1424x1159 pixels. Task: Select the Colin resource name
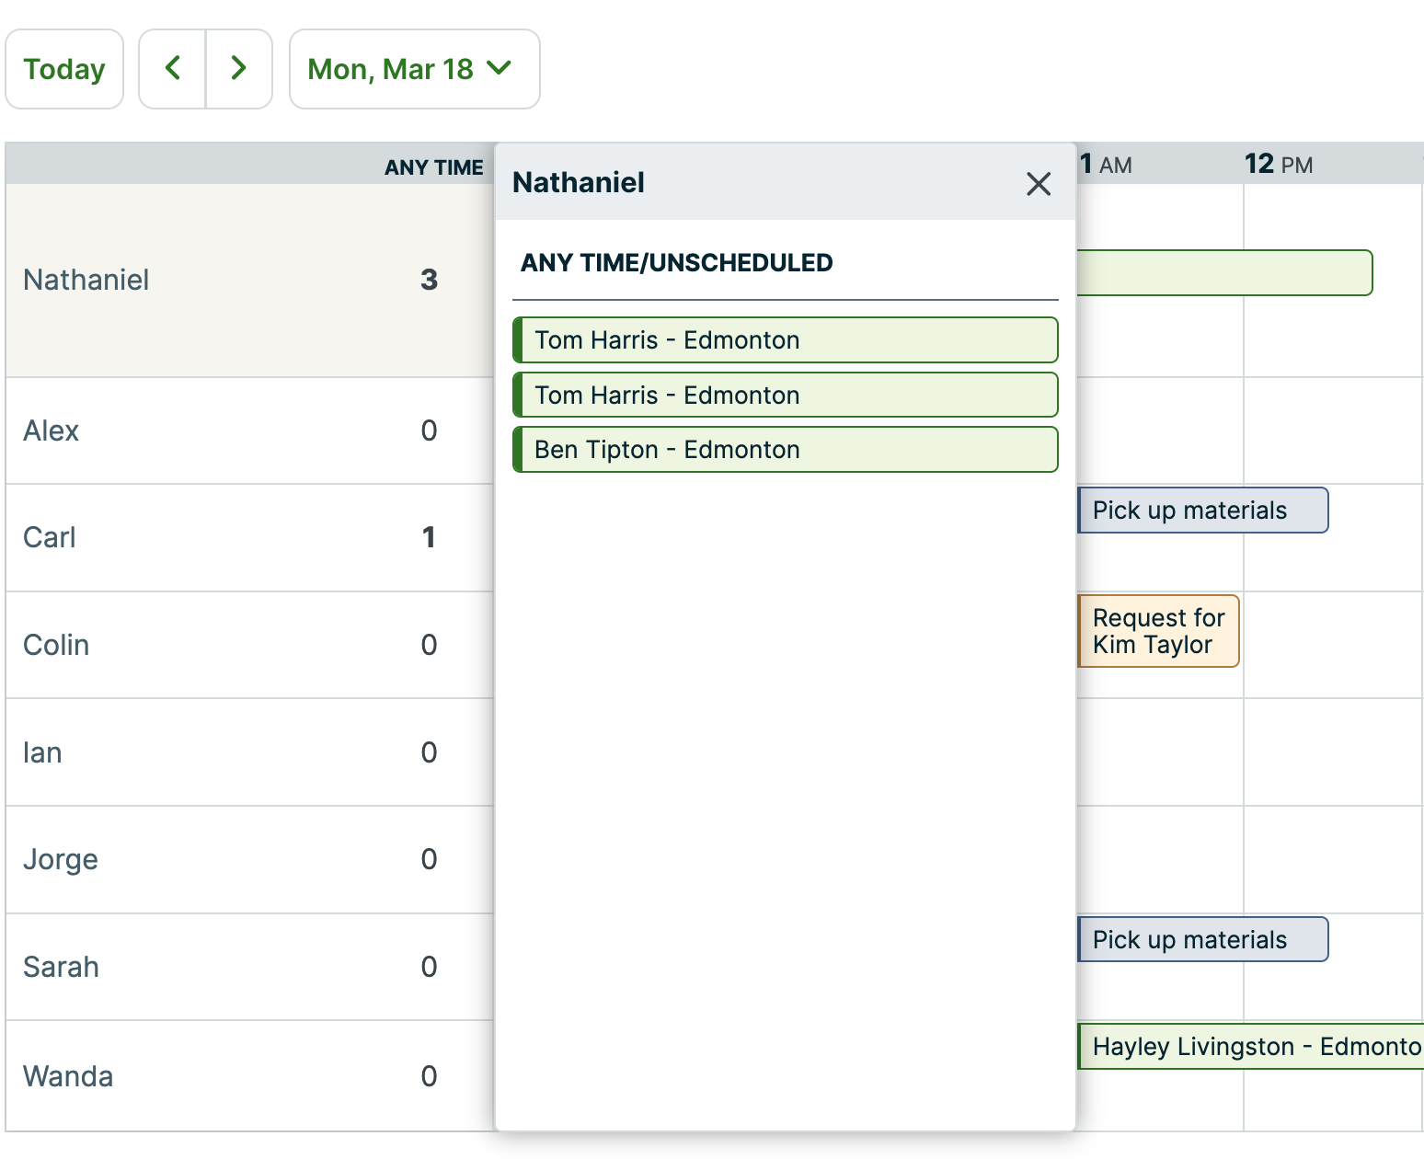tap(56, 645)
